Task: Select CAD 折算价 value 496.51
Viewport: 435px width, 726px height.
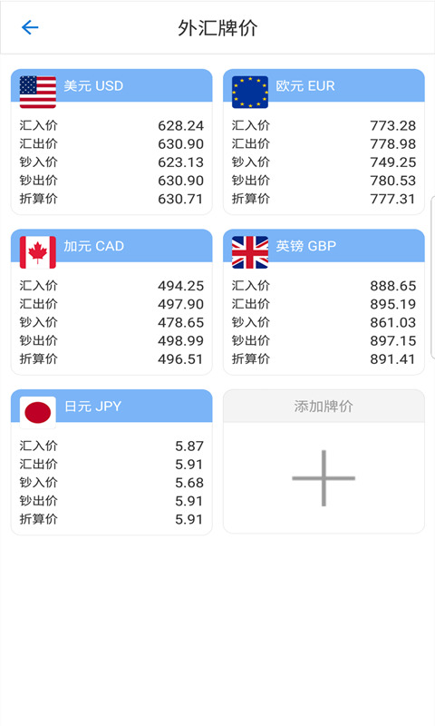Action: coord(180,358)
